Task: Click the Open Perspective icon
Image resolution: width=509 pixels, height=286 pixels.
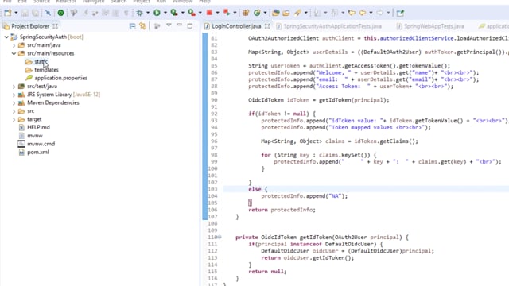Action: tap(400, 13)
